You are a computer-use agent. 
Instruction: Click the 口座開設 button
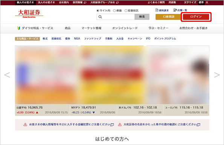[169, 17]
